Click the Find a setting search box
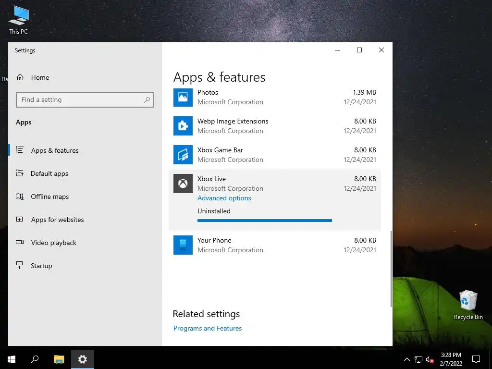The image size is (492, 369). [85, 100]
